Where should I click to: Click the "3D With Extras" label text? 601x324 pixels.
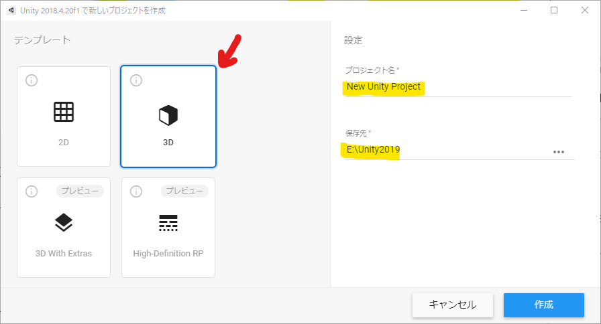[64, 254]
